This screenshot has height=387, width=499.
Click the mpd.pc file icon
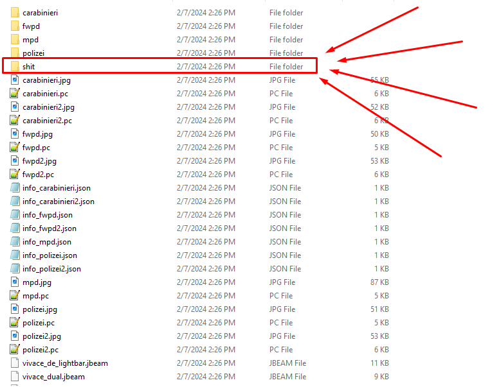click(x=15, y=296)
